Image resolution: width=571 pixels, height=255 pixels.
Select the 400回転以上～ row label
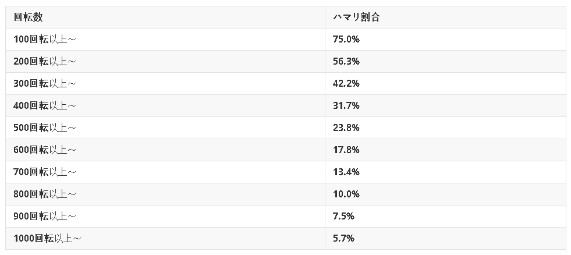point(45,105)
